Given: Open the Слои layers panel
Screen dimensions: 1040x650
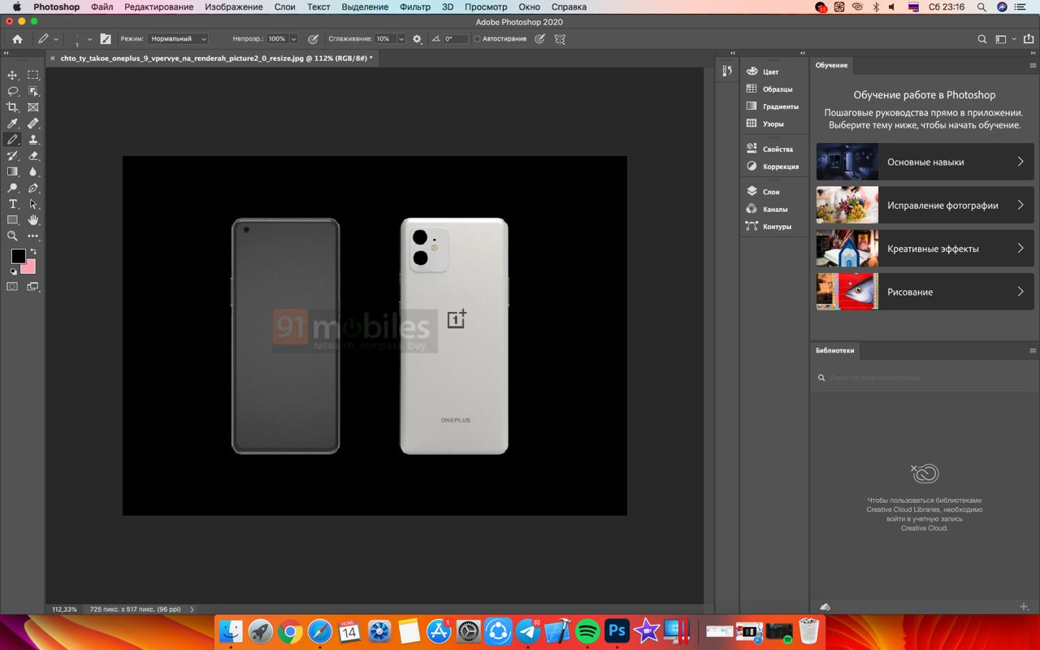Looking at the screenshot, I should 762,192.
